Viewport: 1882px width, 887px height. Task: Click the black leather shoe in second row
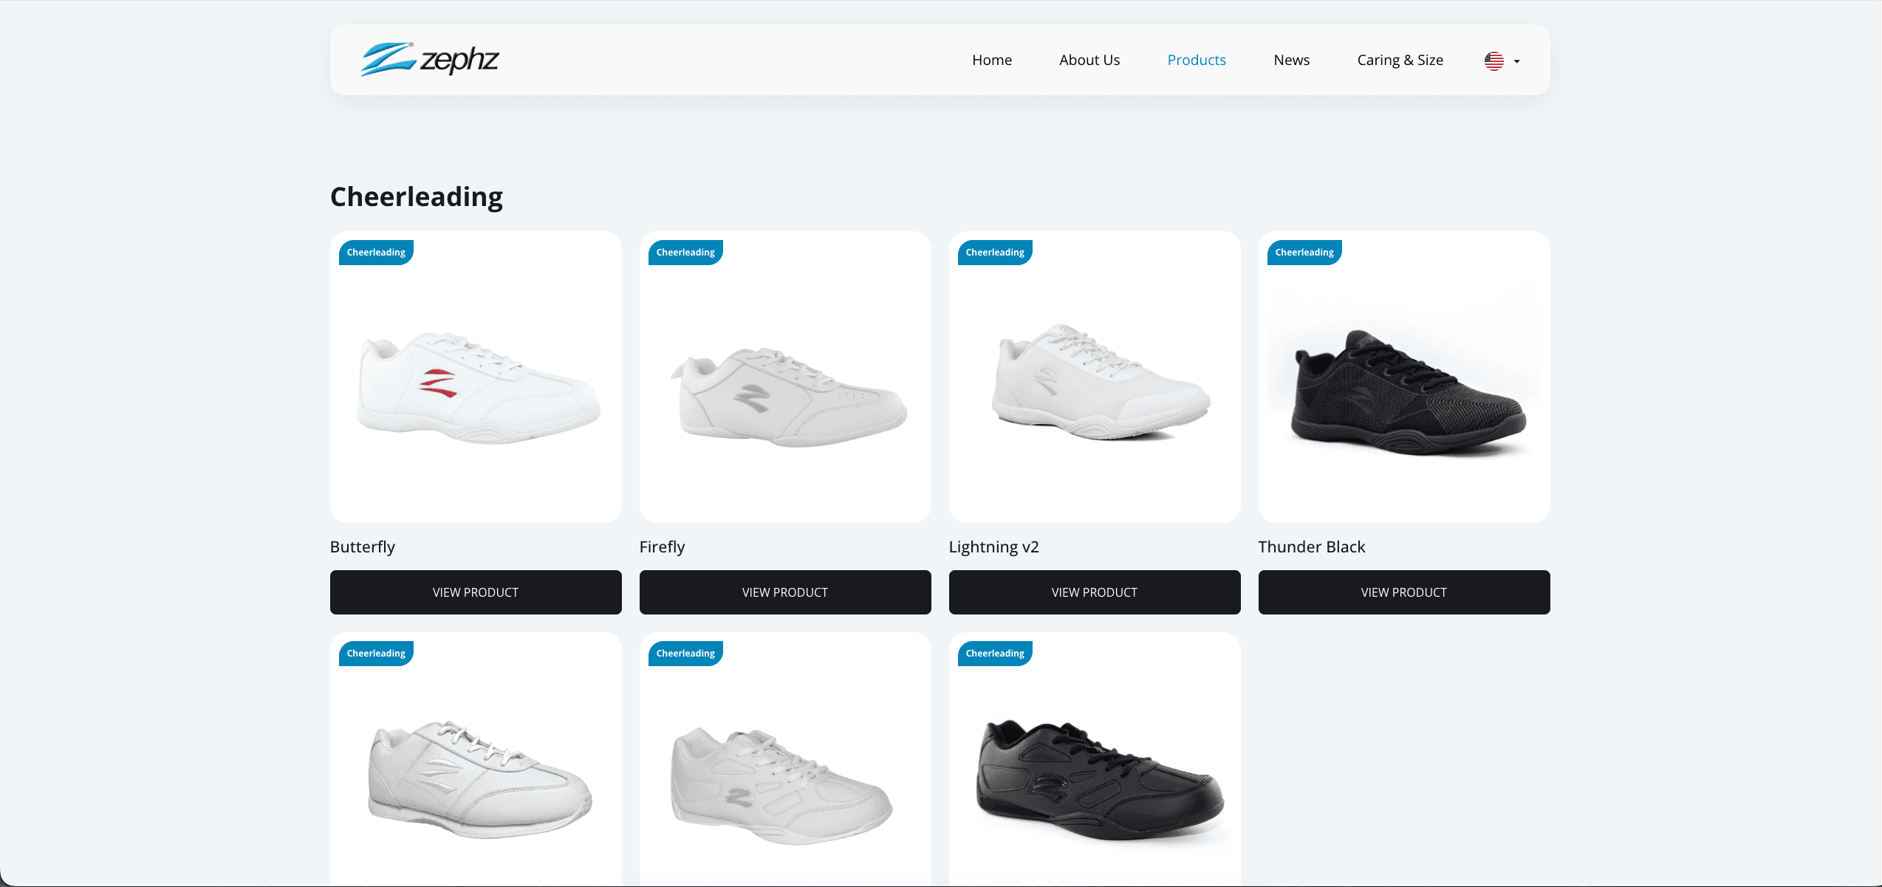click(1099, 779)
